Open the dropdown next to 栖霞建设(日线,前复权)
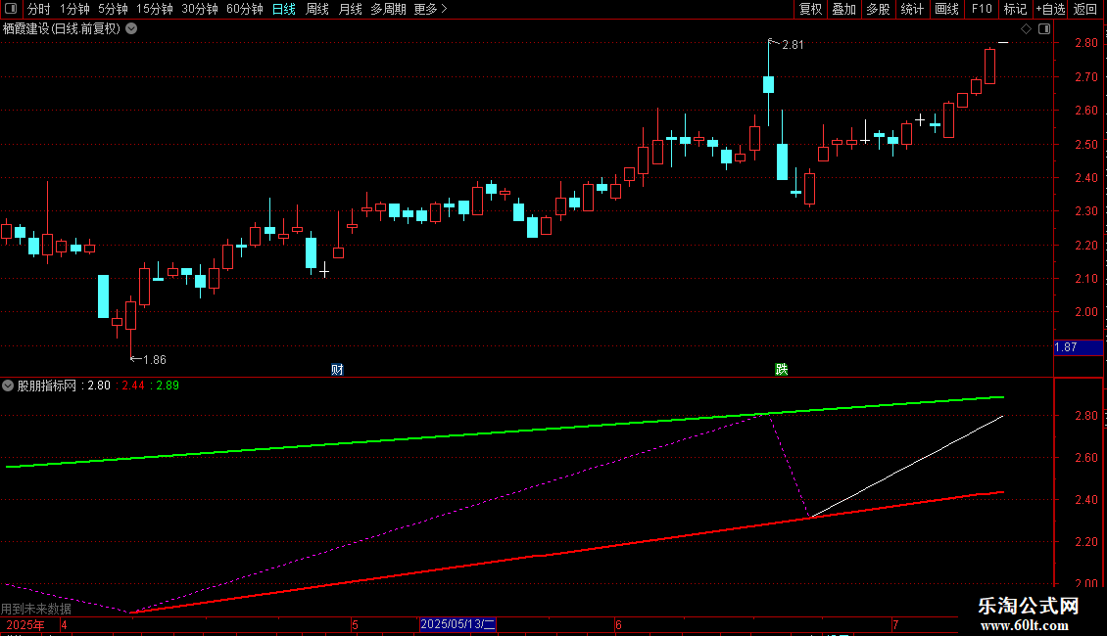Image resolution: width=1107 pixels, height=636 pixels. point(131,29)
